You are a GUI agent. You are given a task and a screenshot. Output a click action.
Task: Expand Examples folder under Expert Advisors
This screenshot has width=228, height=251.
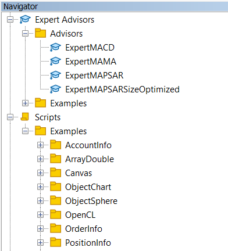pyautogui.click(x=25, y=103)
